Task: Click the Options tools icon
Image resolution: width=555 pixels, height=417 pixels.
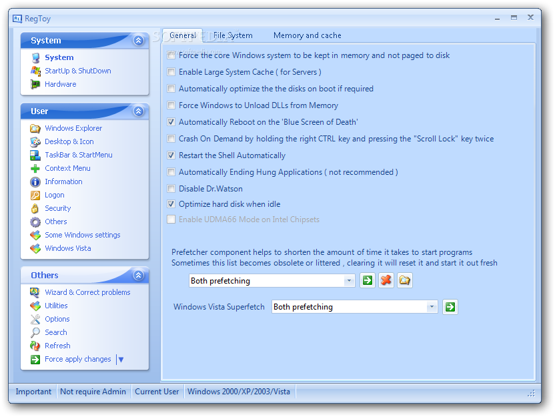Action: pos(35,320)
